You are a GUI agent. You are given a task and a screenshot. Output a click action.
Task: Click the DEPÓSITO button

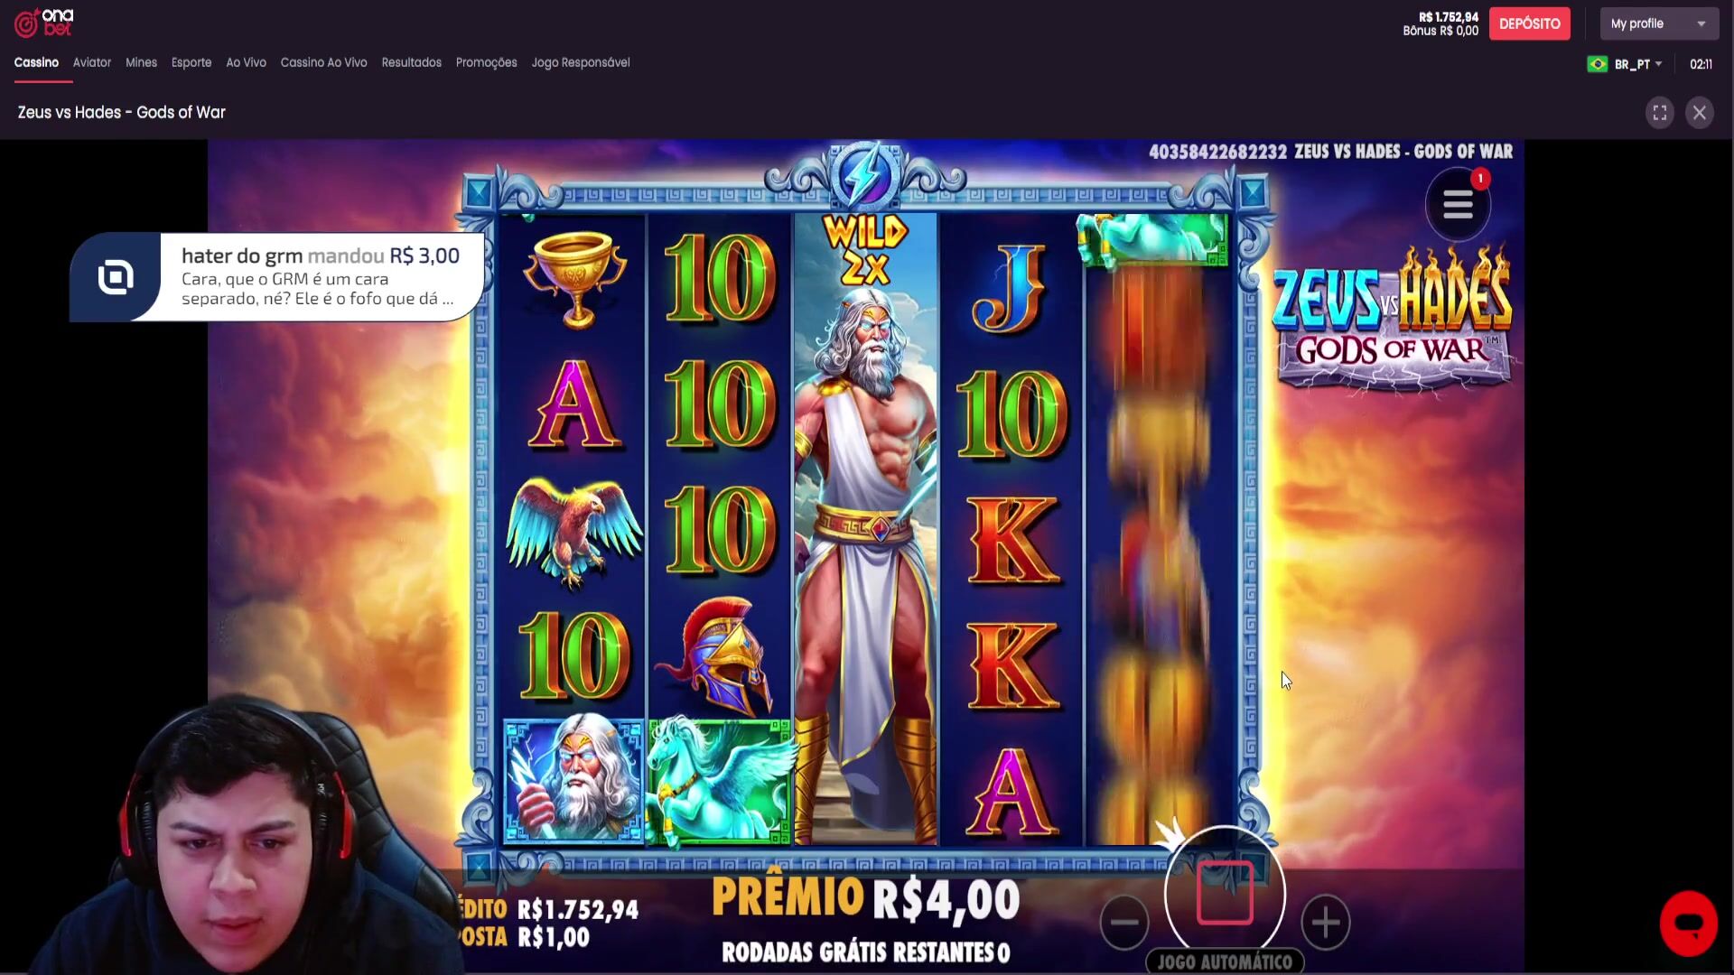1529,23
